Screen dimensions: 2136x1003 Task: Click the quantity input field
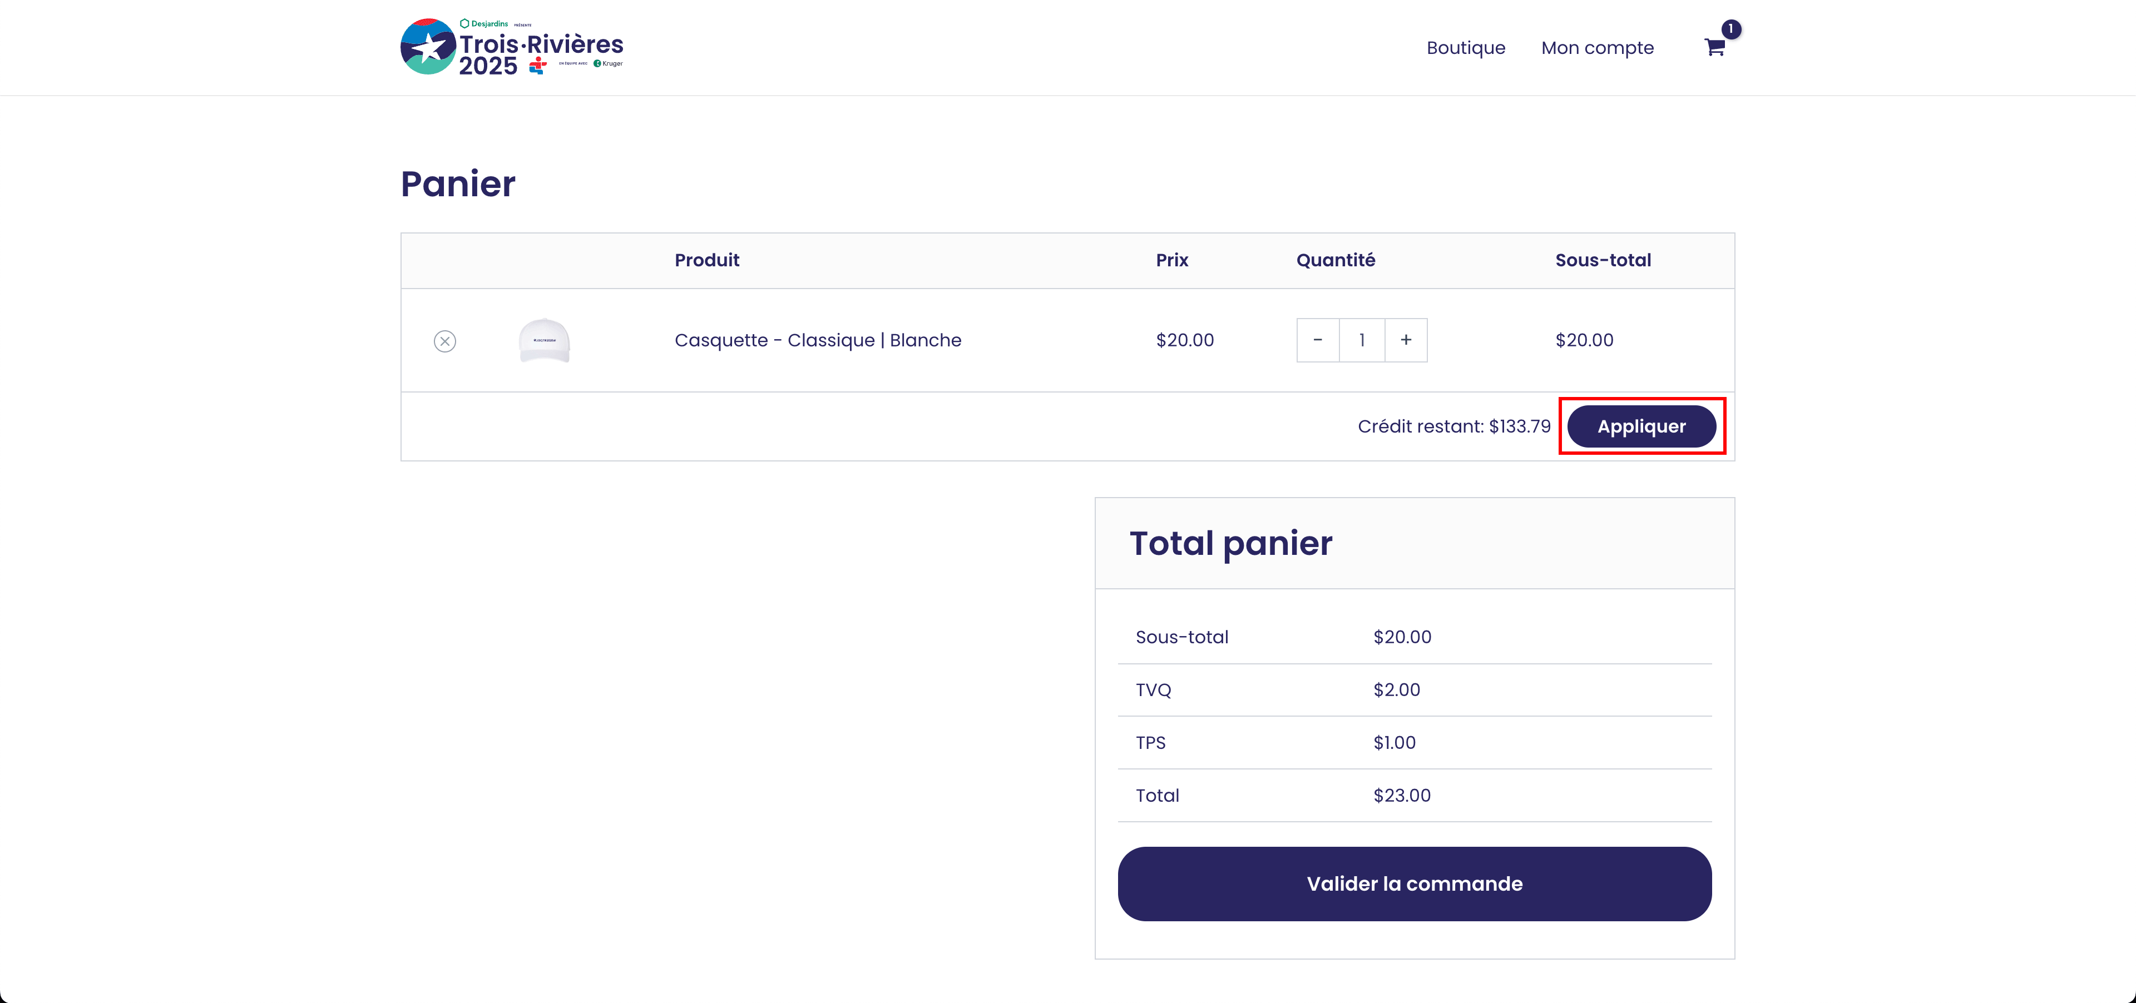(1362, 340)
